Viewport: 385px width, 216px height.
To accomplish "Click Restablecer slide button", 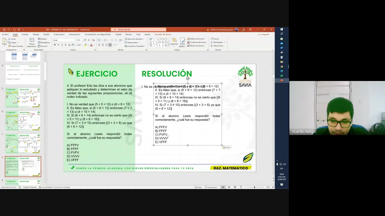I will coord(44,43).
